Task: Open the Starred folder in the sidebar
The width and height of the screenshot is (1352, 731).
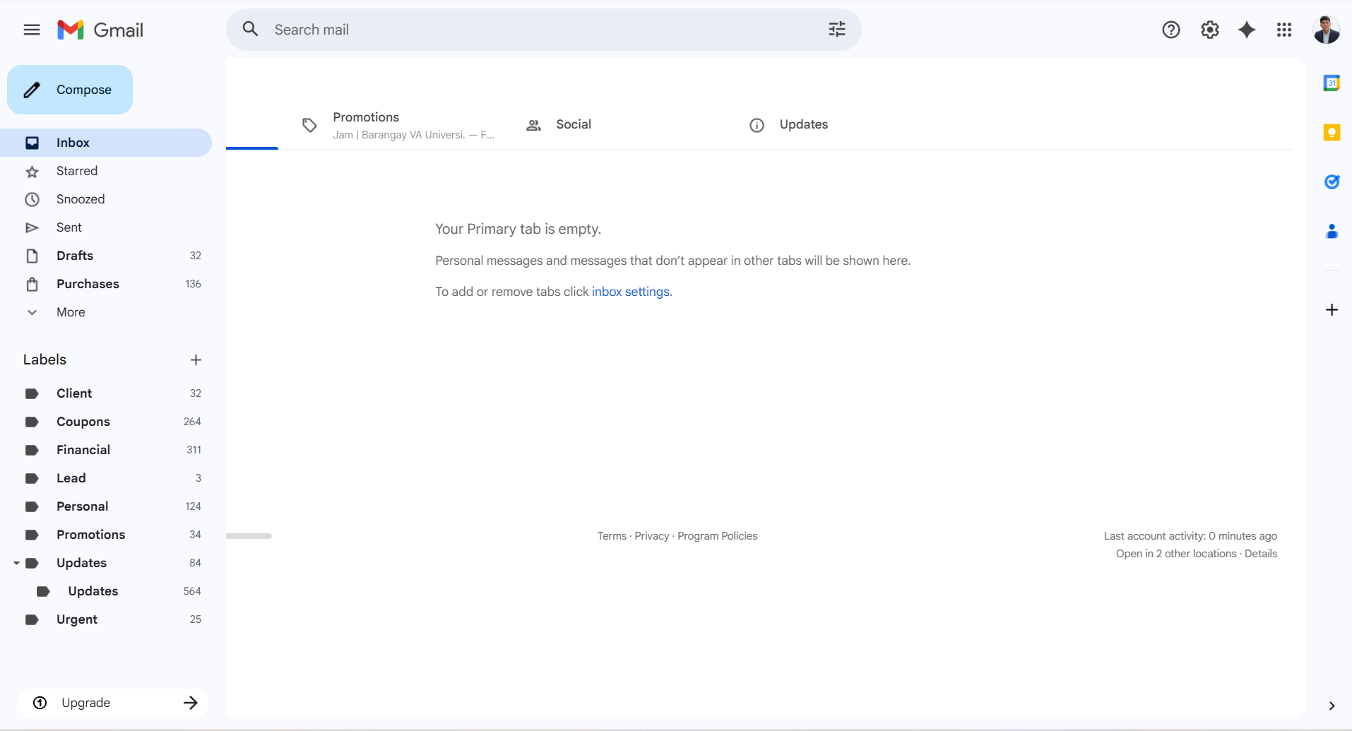Action: click(76, 170)
